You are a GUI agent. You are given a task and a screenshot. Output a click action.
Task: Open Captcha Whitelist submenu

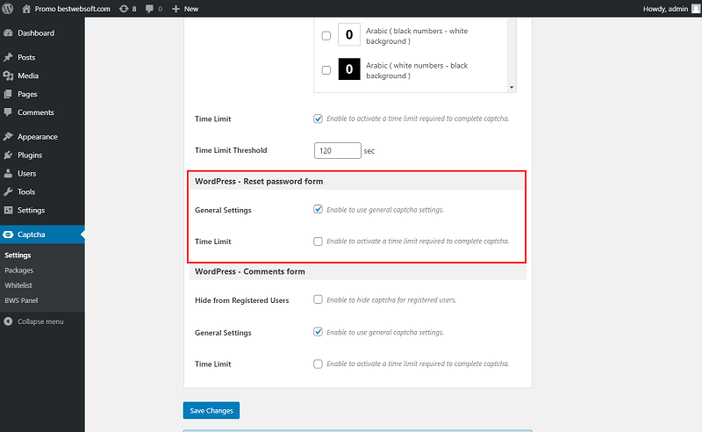click(x=18, y=285)
